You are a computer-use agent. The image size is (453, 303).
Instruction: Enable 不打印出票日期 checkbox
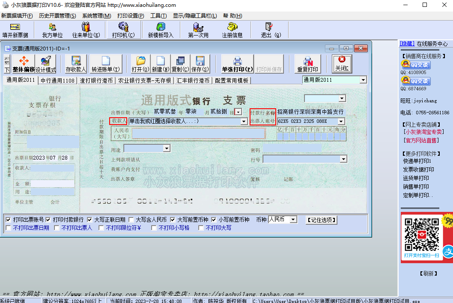pyautogui.click(x=9, y=228)
